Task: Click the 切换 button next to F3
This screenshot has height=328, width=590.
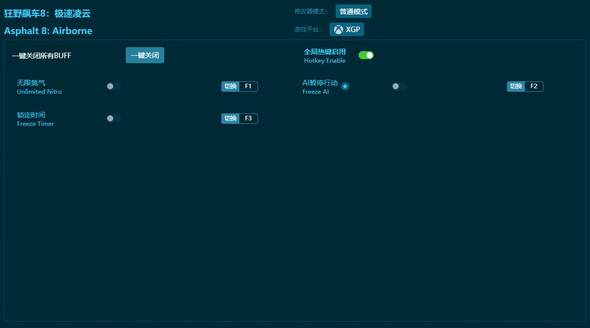Action: (230, 118)
